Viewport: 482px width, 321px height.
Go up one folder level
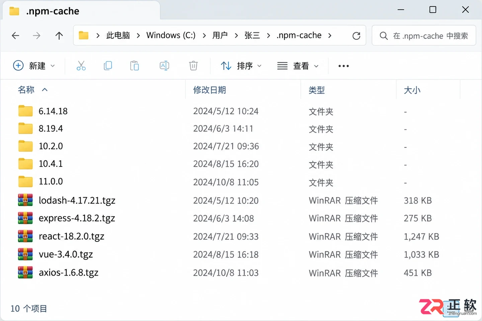pos(59,35)
